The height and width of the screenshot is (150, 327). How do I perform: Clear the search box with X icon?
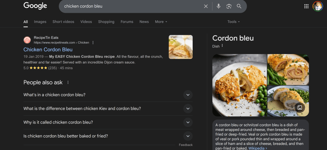point(206,6)
